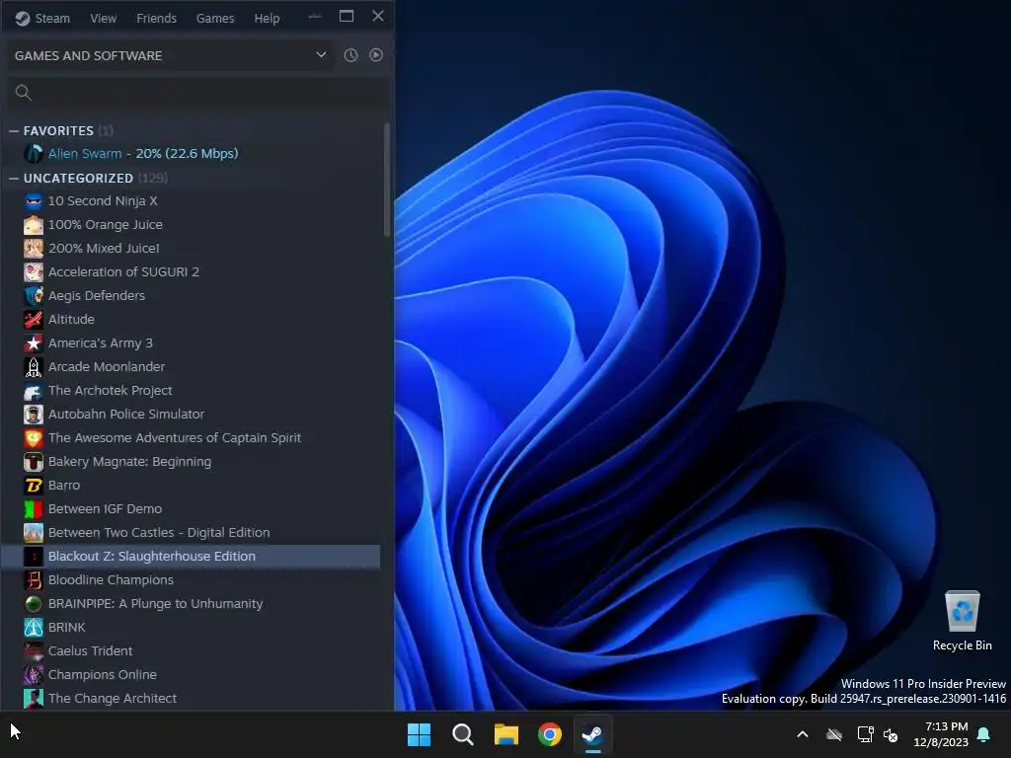Click the 200% Mixed Juice! game icon
Viewport: 1011px width, 758px height.
(x=34, y=248)
